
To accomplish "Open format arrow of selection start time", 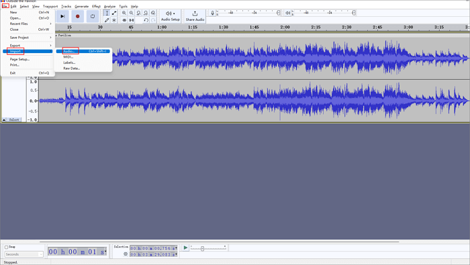I will coord(176,248).
